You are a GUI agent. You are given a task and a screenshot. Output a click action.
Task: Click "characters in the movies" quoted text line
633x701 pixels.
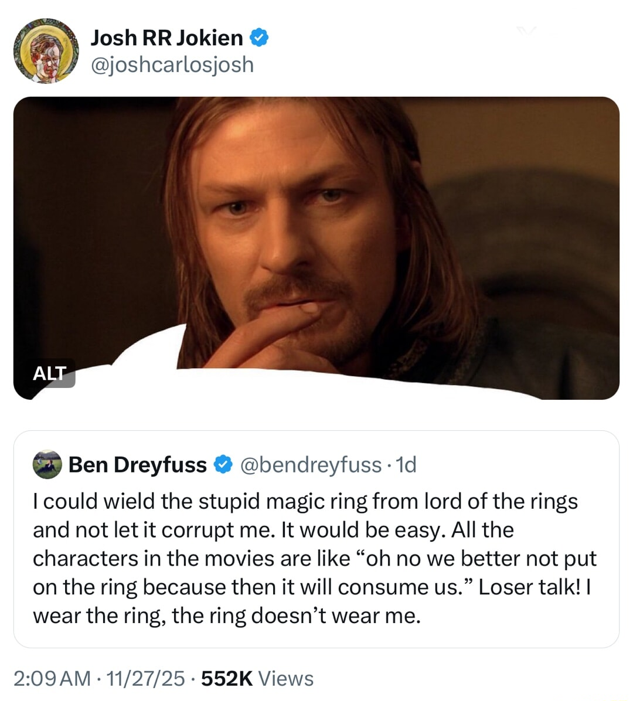[x=314, y=559]
